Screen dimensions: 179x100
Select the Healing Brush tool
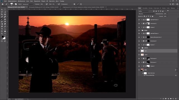(5, 17)
